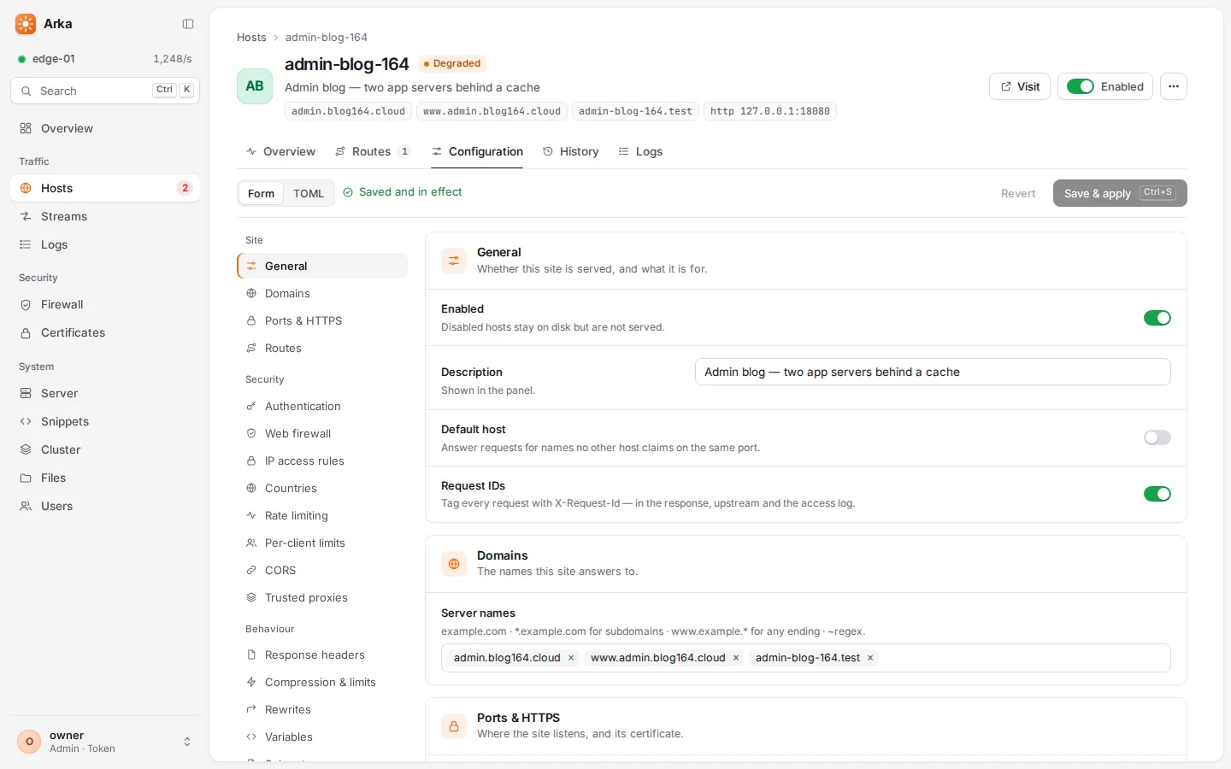The height and width of the screenshot is (769, 1231).
Task: Switch to TOML view
Action: [309, 193]
